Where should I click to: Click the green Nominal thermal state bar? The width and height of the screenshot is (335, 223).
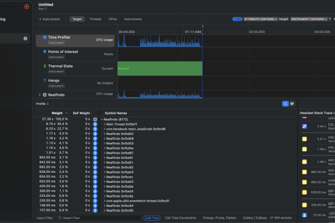coord(160,69)
